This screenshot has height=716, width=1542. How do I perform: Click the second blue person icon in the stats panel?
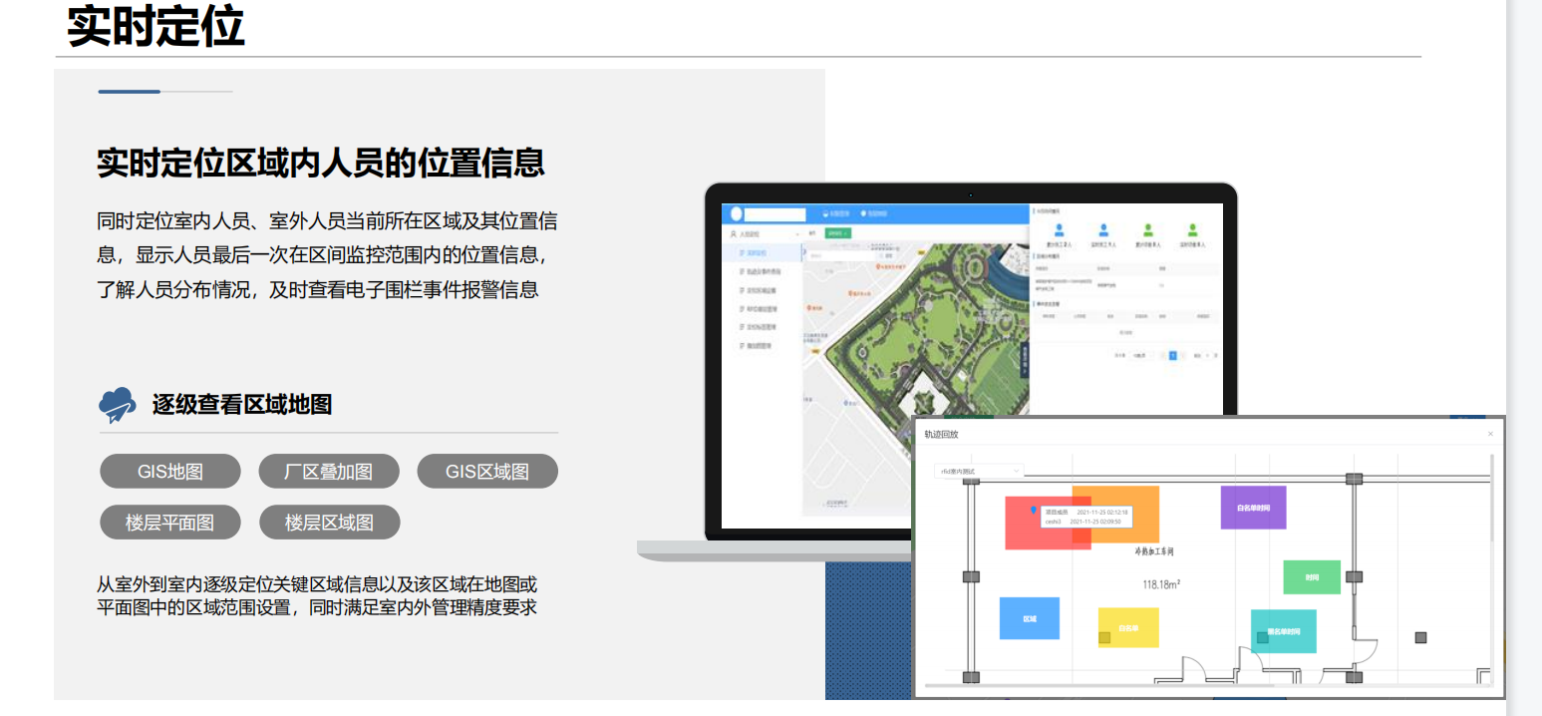[x=1102, y=229]
